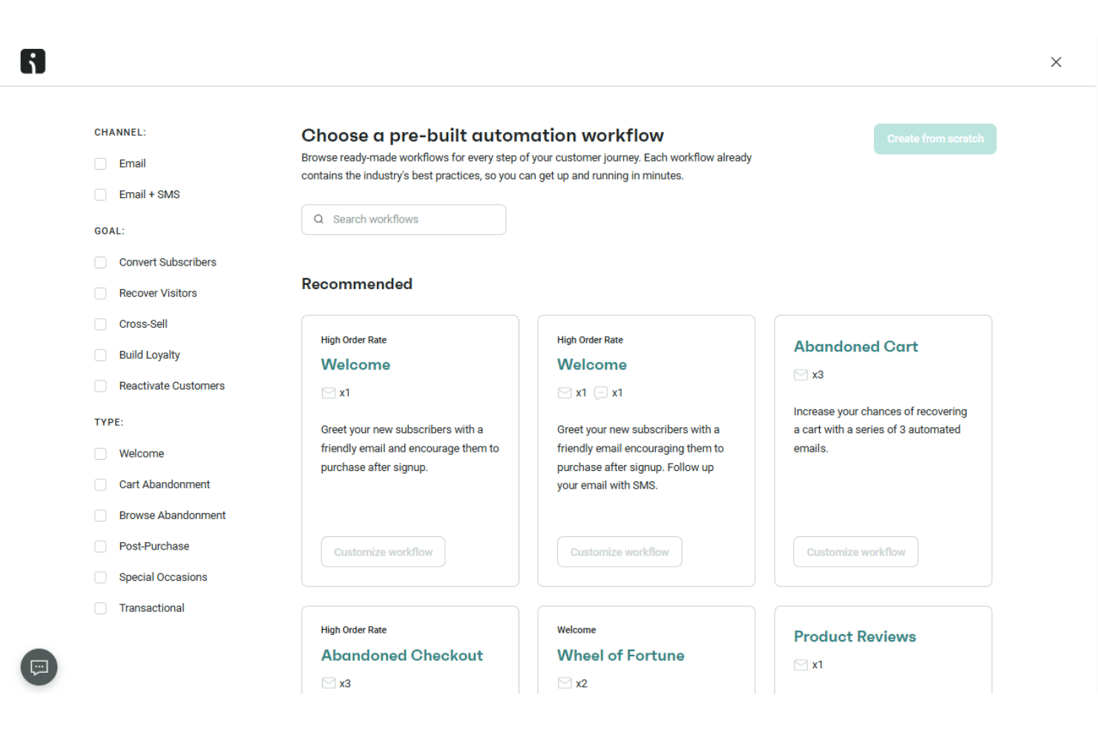Image resolution: width=1098 pixels, height=732 pixels.
Task: Tick the Convert Subscribers goal
Action: point(101,263)
